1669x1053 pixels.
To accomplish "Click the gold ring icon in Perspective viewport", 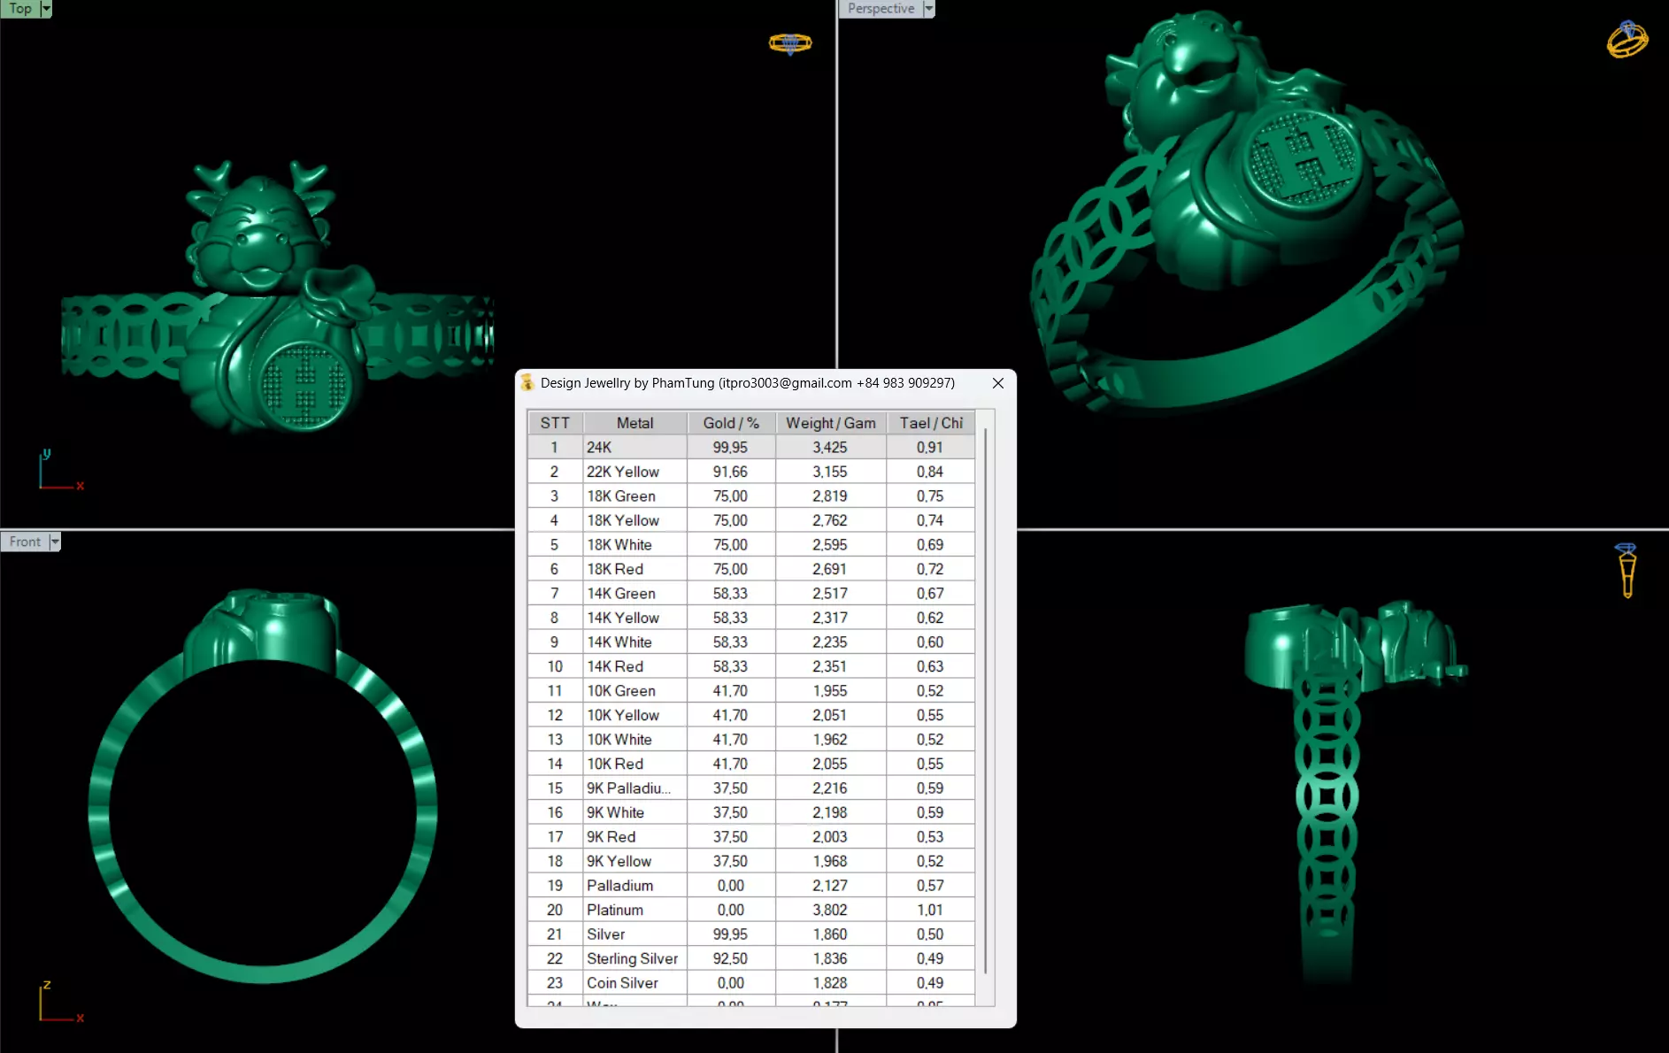I will click(1627, 40).
